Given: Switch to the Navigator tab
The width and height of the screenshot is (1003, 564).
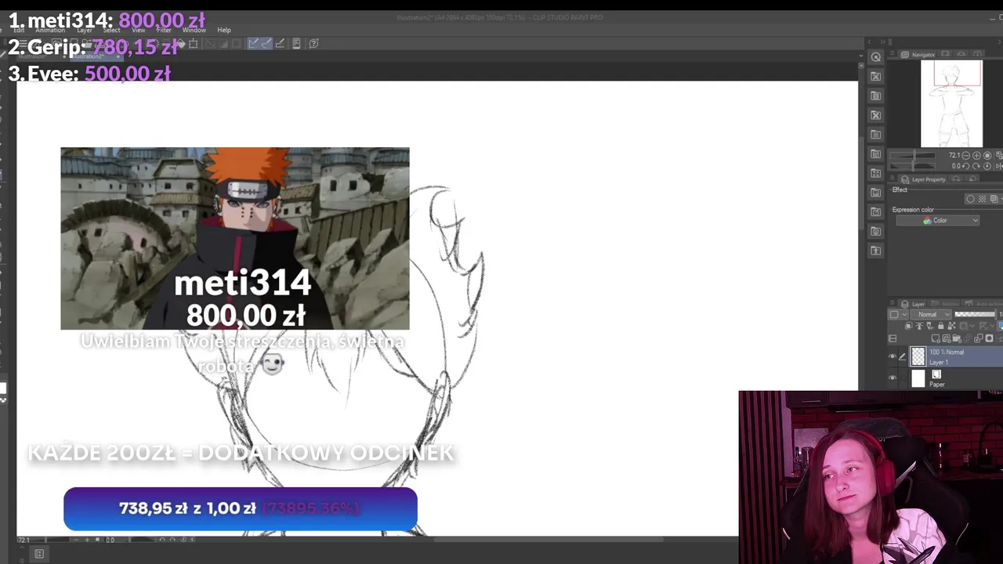Looking at the screenshot, I should click(x=918, y=54).
